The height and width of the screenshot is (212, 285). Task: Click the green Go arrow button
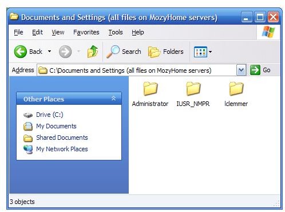pos(255,70)
